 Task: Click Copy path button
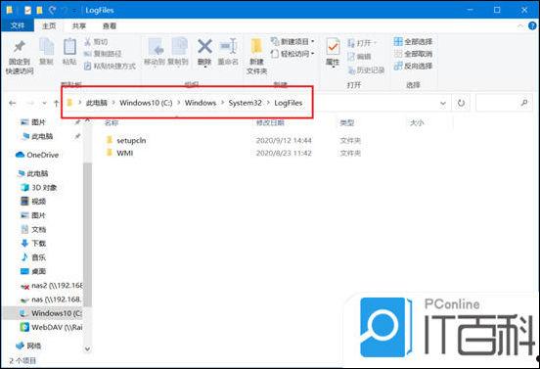pyautogui.click(x=103, y=54)
